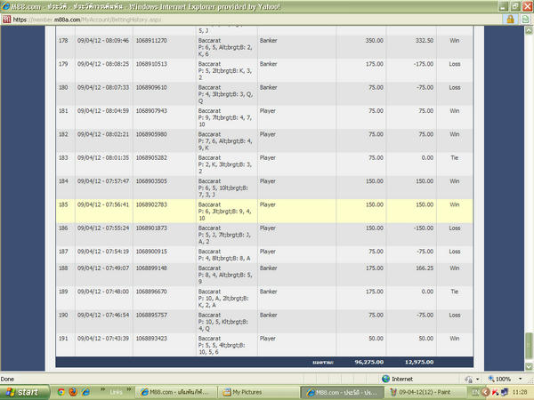Image resolution: width=534 pixels, height=400 pixels.
Task: Launch Internet Explorer from quick launch bar
Action: (85, 392)
